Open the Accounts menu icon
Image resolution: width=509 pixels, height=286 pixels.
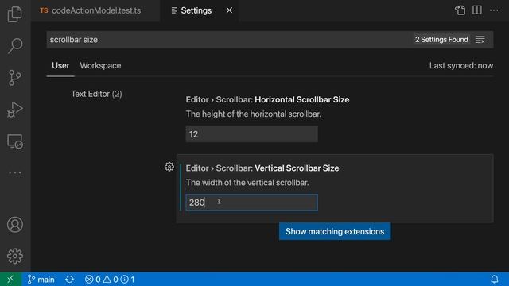15,224
